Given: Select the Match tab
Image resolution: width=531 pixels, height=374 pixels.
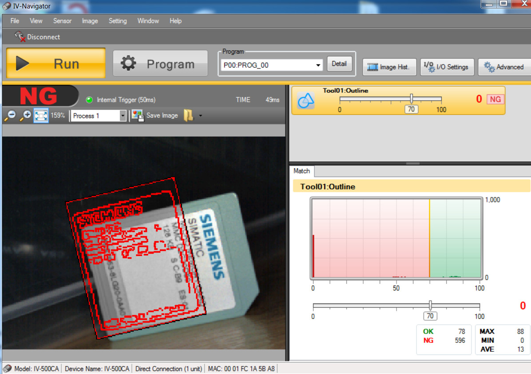Looking at the screenshot, I should pyautogui.click(x=302, y=171).
